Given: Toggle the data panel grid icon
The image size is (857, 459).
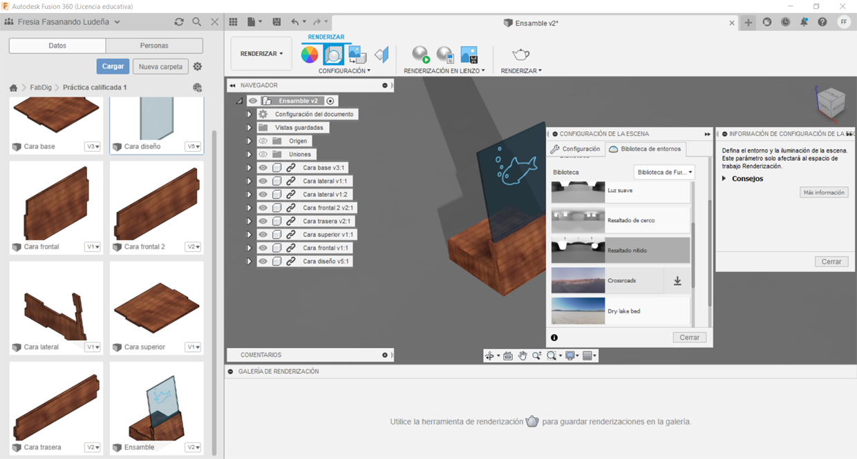Looking at the screenshot, I should tap(233, 22).
